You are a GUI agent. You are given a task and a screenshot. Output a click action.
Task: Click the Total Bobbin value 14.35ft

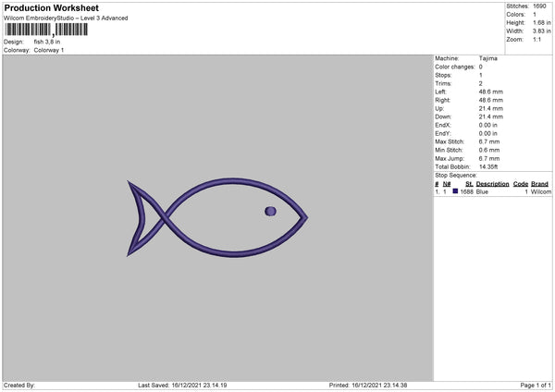tap(488, 166)
